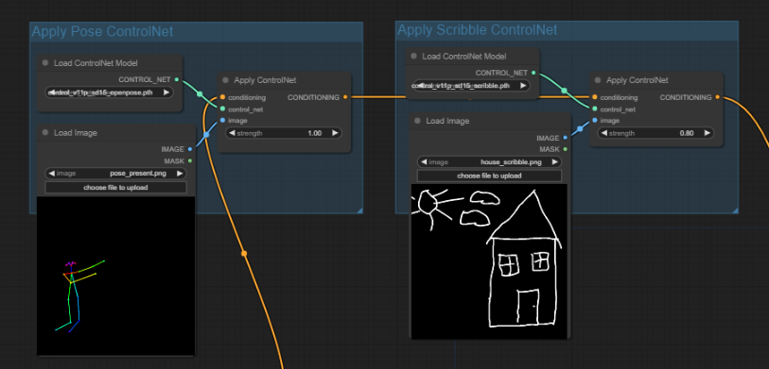Decrease strength 1.00 with left arrow
The image size is (769, 369).
click(232, 133)
